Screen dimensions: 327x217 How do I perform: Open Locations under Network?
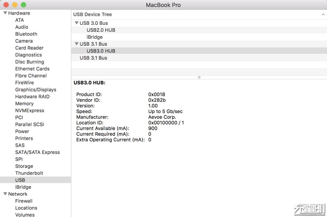coord(26,208)
